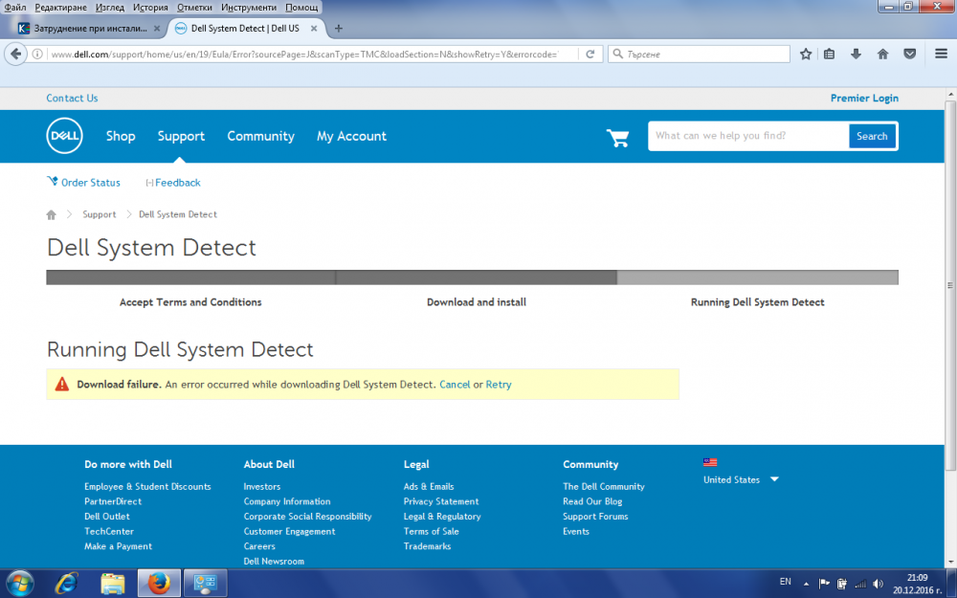This screenshot has width=957, height=598.
Task: Open the Отметки menu
Action: (x=194, y=8)
